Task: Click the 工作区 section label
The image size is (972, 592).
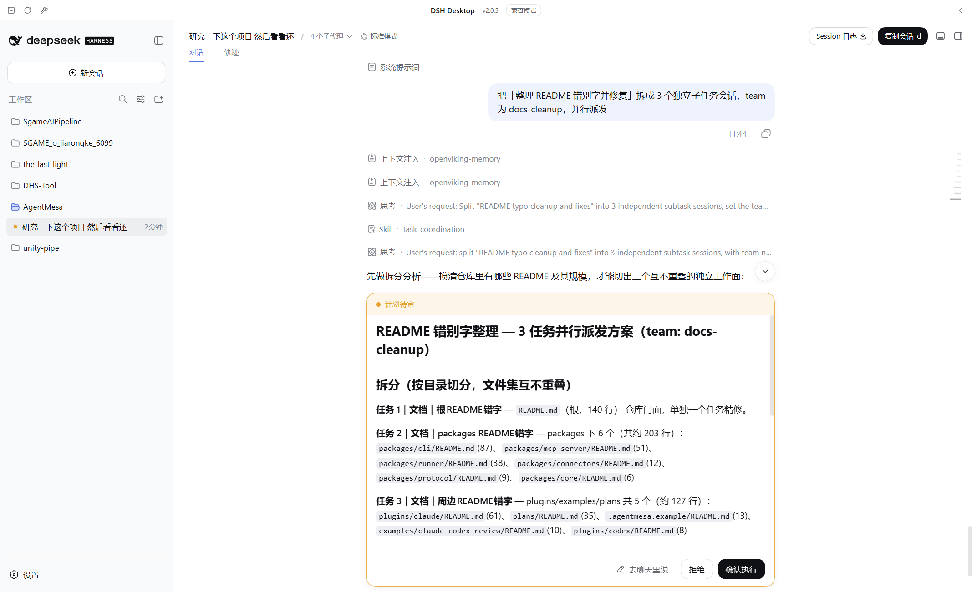Action: point(20,100)
